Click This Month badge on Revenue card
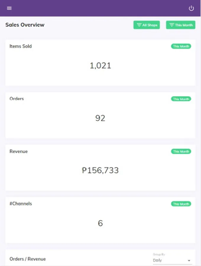The height and width of the screenshot is (266, 201). click(181, 152)
